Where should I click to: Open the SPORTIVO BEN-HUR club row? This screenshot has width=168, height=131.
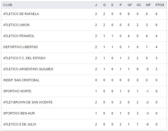tap(19, 113)
